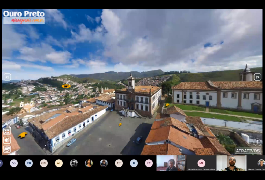The width and height of the screenshot is (265, 180).
Task: Toggle the tour sound speaker icon
Action: 7,140
